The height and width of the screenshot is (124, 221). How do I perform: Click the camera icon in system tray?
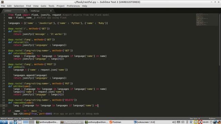pos(183,122)
